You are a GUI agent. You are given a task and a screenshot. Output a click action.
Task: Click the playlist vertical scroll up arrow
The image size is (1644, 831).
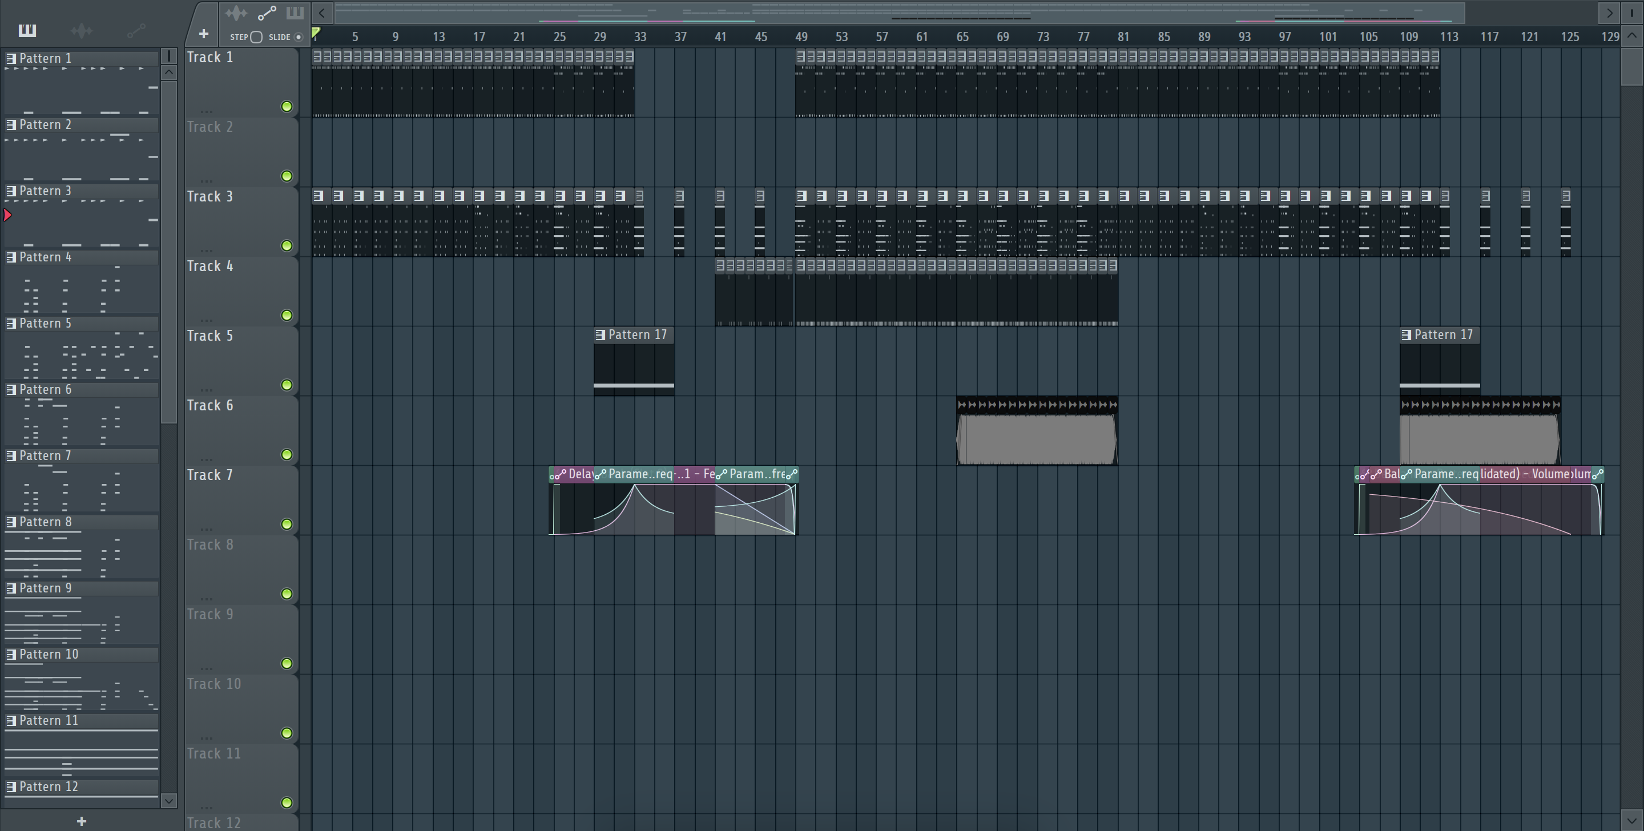(1632, 35)
